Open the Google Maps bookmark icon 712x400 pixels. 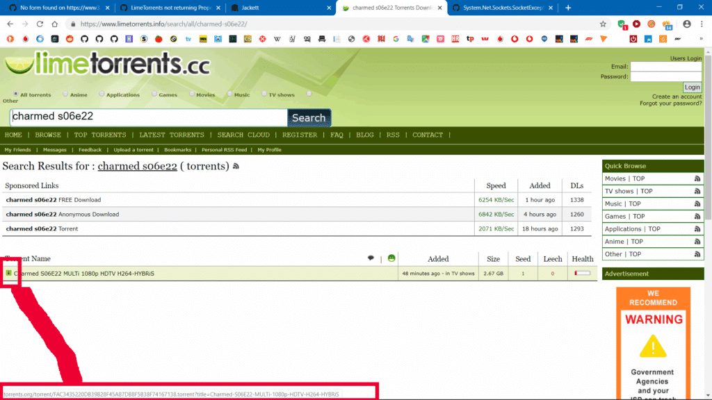tap(426, 39)
